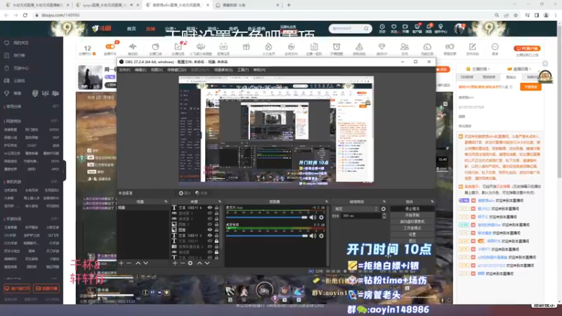Open OBS 编辑(E) menu

coord(140,70)
